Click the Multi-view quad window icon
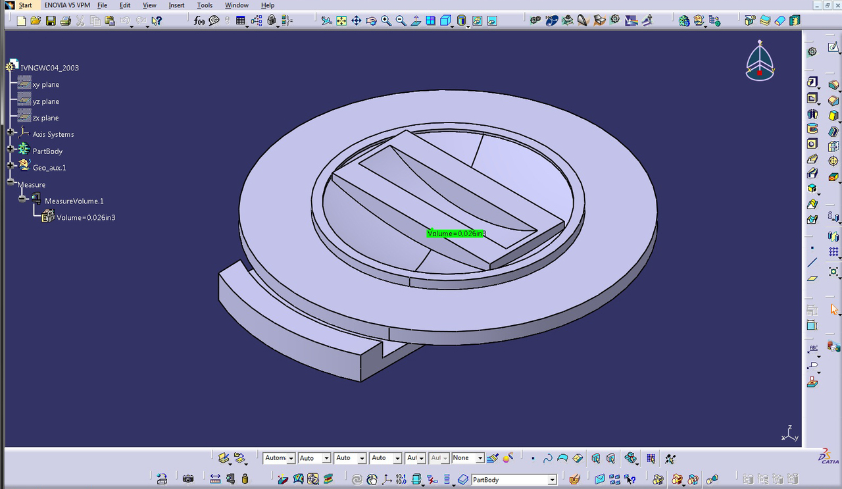842x489 pixels. (x=430, y=21)
